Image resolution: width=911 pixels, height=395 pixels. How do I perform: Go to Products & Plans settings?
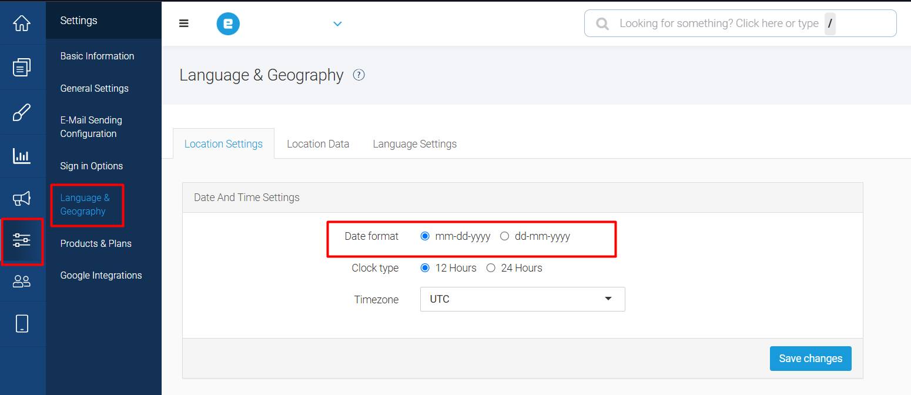pyautogui.click(x=96, y=243)
